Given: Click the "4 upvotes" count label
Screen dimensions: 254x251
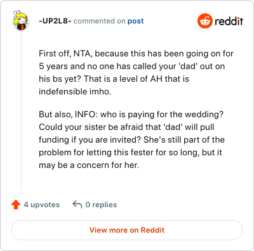Looking at the screenshot, I should pyautogui.click(x=42, y=205).
